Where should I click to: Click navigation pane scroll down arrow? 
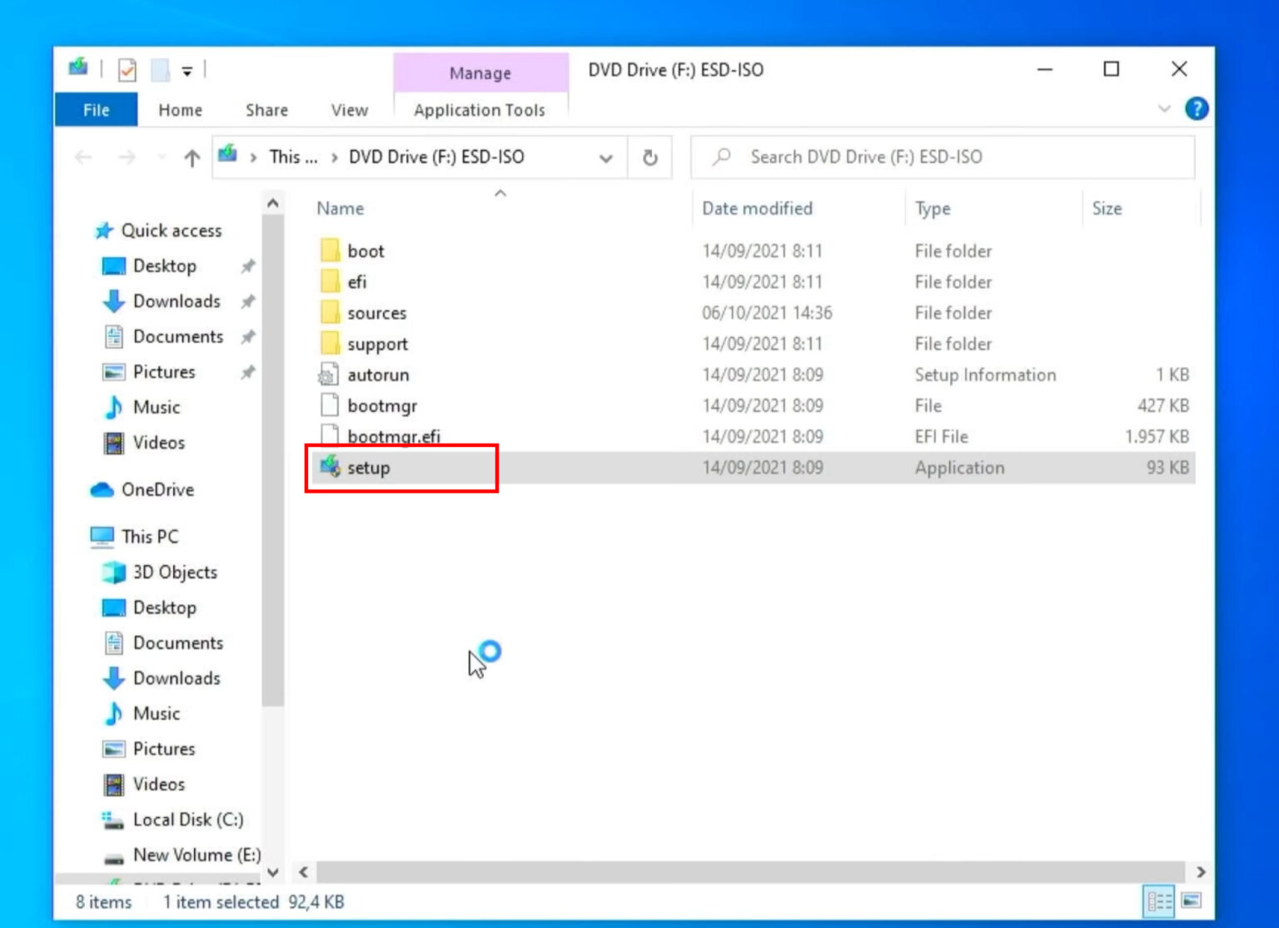(x=273, y=872)
